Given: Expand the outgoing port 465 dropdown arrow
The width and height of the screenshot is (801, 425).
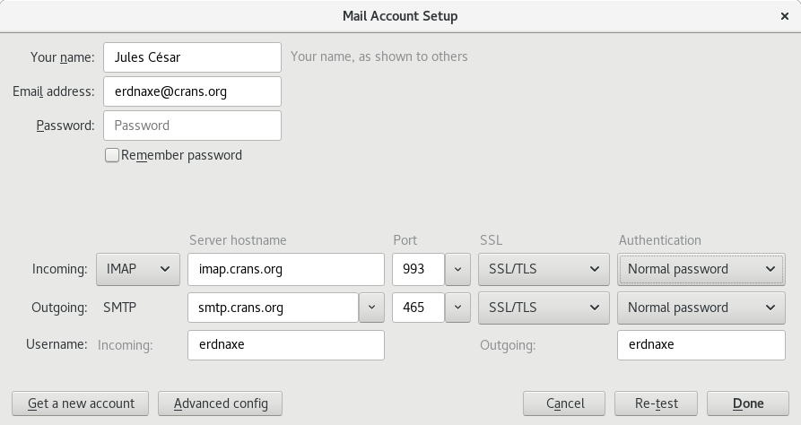Looking at the screenshot, I should [x=457, y=308].
